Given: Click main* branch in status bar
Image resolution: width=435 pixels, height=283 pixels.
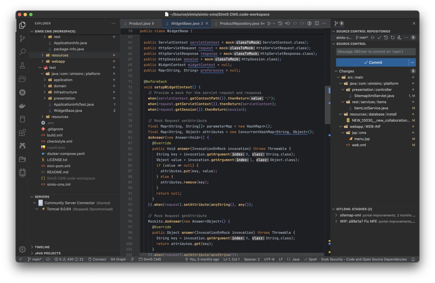Looking at the screenshot, I should pos(35,259).
